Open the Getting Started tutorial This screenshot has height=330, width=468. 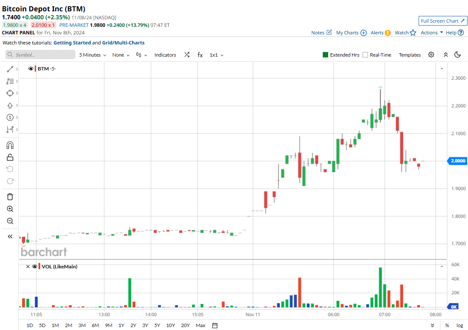click(x=72, y=43)
